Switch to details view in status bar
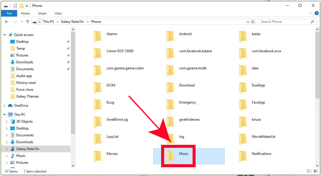 [309, 171]
